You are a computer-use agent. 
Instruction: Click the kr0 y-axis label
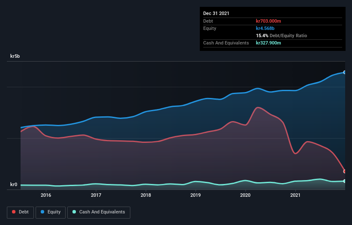pos(14,184)
